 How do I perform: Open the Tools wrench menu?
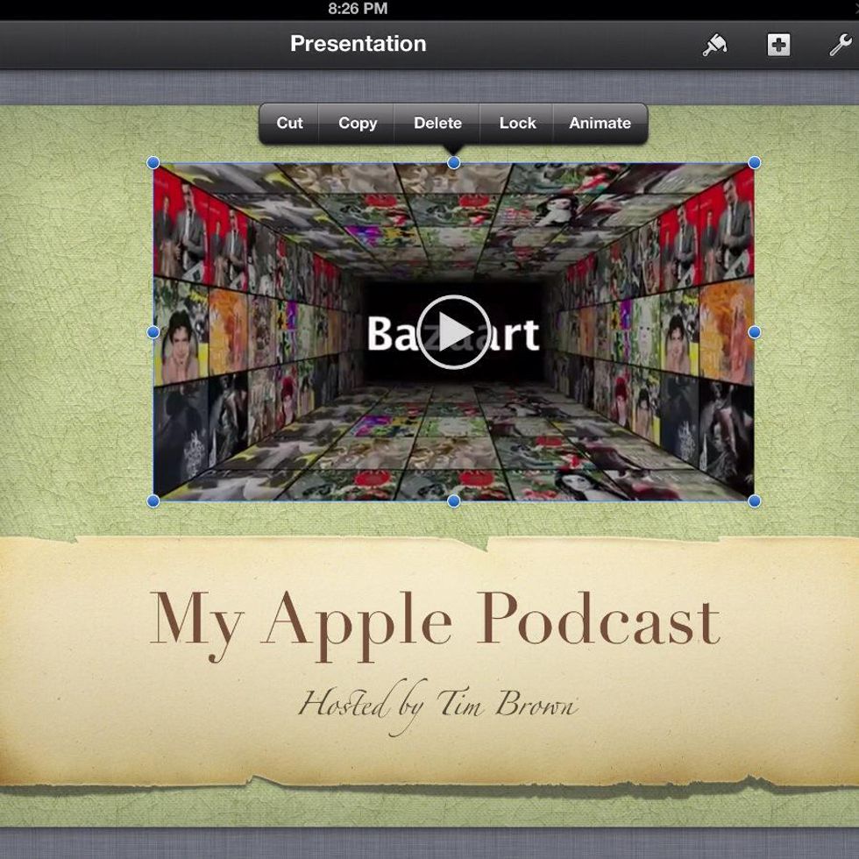pyautogui.click(x=840, y=45)
